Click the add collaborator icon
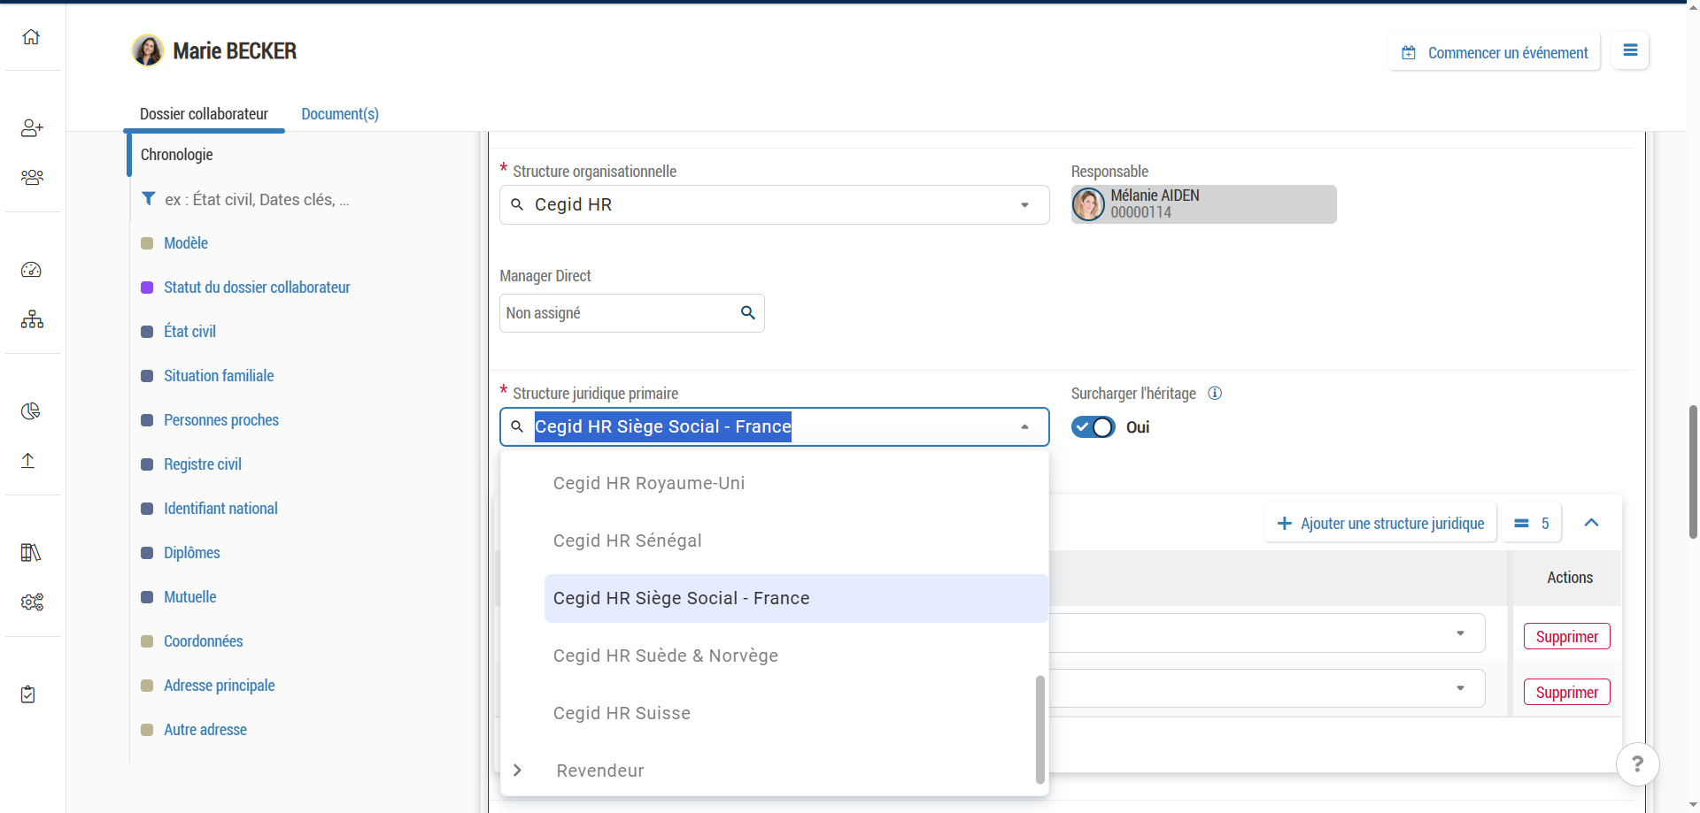Screen dimensions: 1700x813 [x=32, y=128]
